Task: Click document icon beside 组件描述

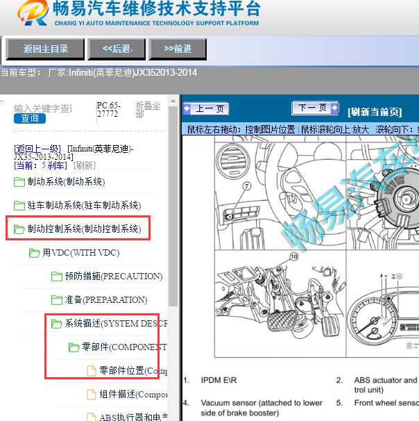Action: pyautogui.click(x=92, y=395)
